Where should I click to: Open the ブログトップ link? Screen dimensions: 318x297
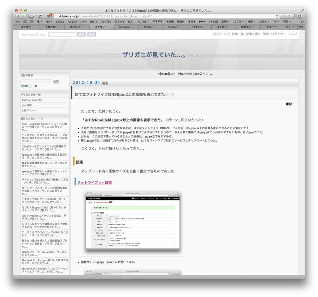click(221, 34)
